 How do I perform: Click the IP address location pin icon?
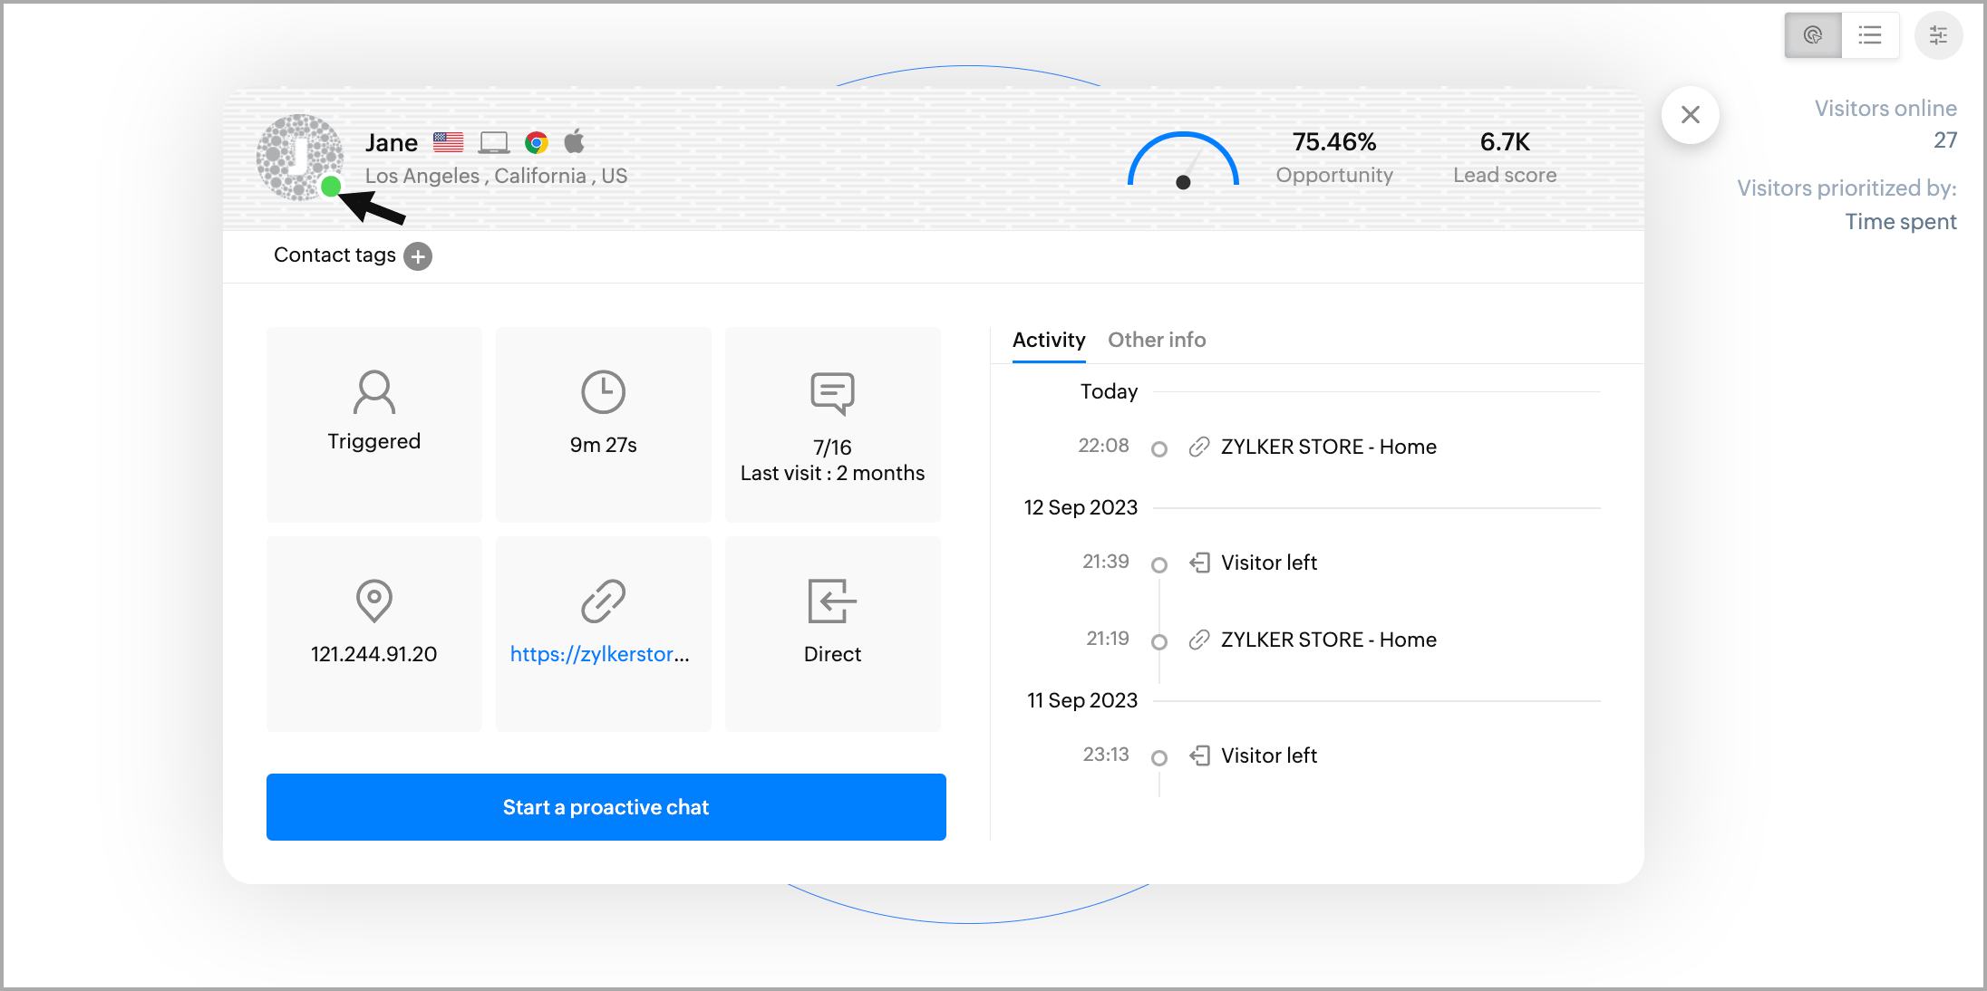pyautogui.click(x=373, y=601)
